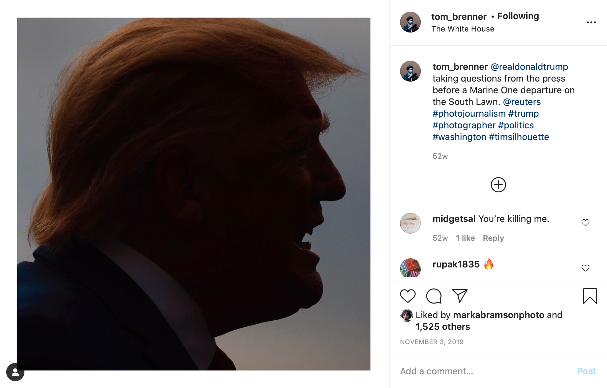Like the post with the heart icon
This screenshot has height=388, width=607.
click(x=407, y=296)
